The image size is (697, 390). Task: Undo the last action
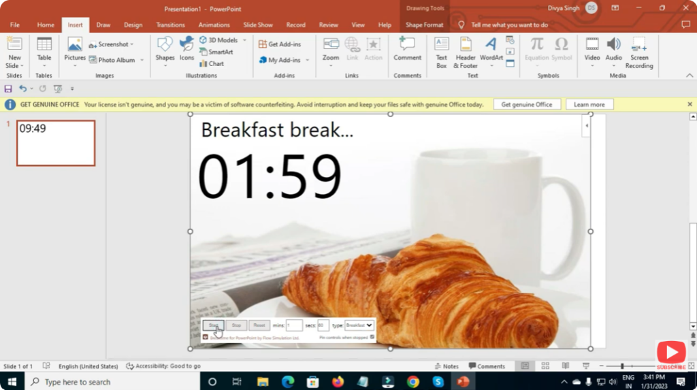(22, 88)
